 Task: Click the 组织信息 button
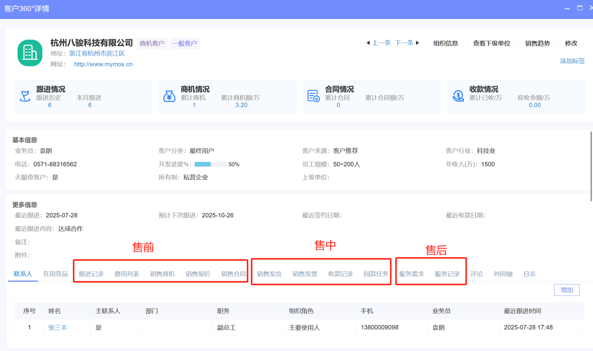[445, 44]
